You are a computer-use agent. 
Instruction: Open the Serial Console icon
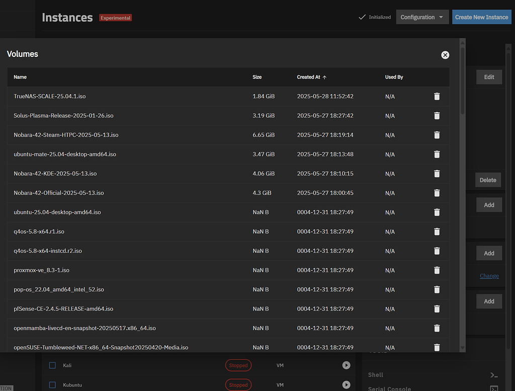coord(493,388)
